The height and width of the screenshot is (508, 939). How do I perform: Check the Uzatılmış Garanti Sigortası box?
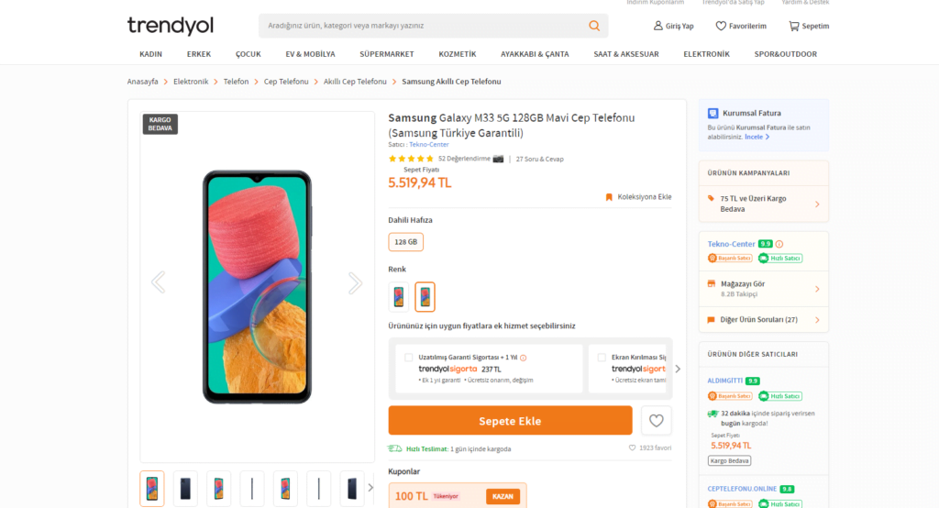[409, 358]
